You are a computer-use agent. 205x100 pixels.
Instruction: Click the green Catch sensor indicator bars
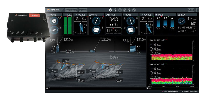(x=68, y=26)
